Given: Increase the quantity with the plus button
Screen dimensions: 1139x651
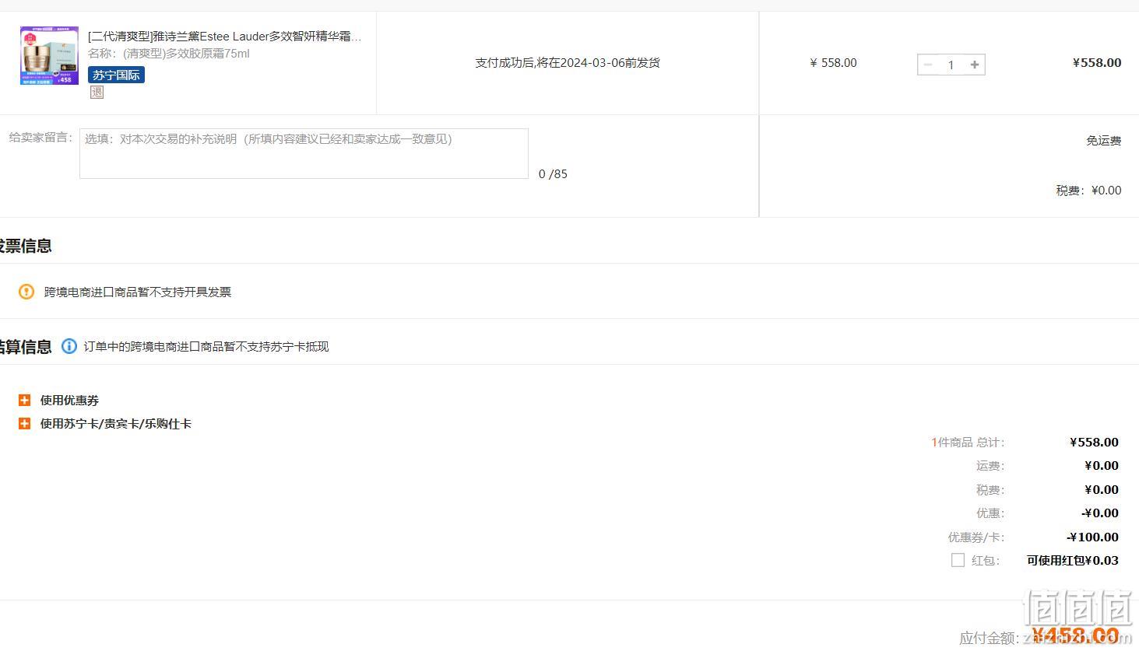Looking at the screenshot, I should pos(975,65).
